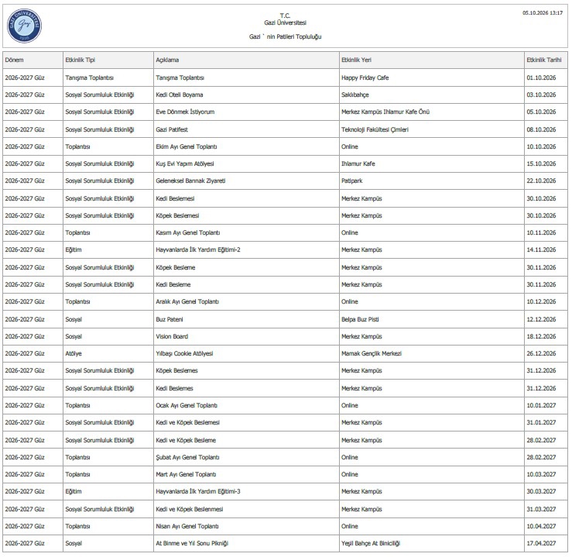Select the Sakılıbahçe location cell
Screen dimensions: 572x557
pyautogui.click(x=432, y=95)
